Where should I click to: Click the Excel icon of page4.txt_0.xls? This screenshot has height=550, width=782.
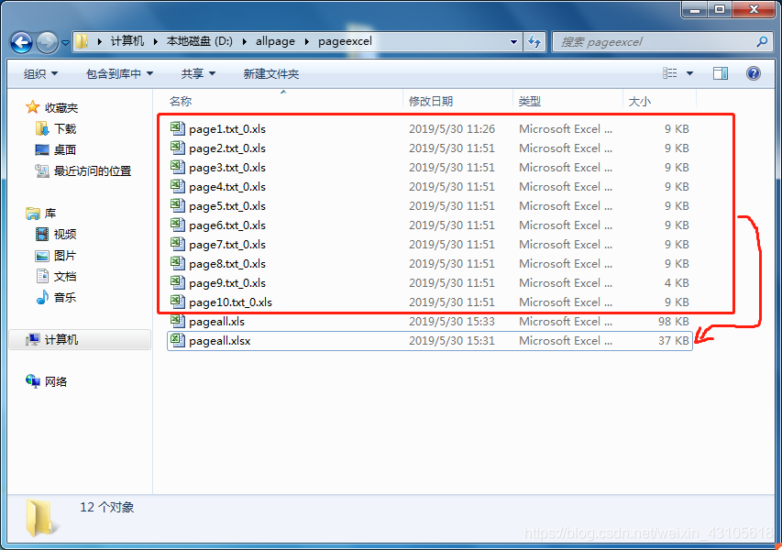pos(178,186)
